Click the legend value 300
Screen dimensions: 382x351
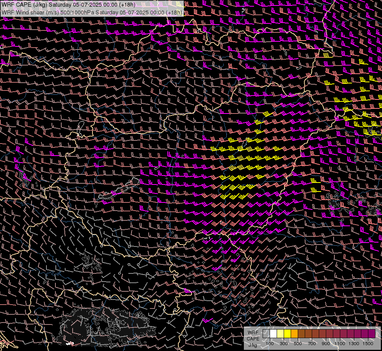[284, 344]
